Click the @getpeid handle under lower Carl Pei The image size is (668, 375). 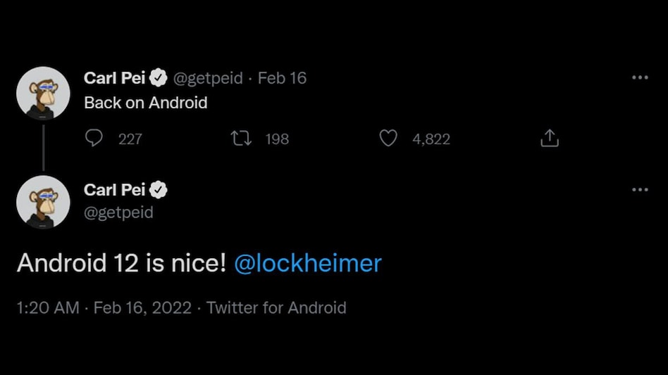[x=118, y=212]
